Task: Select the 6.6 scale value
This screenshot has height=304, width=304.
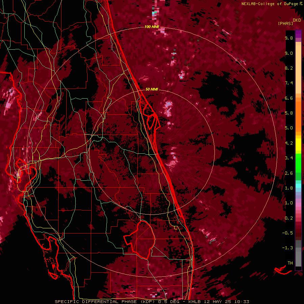Action: (289, 98)
